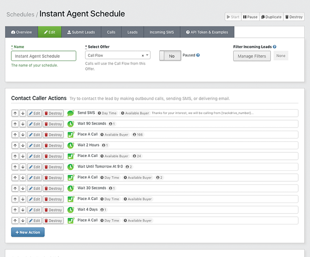Add a New Action
Screen dimensions: 310x257
pos(28,232)
